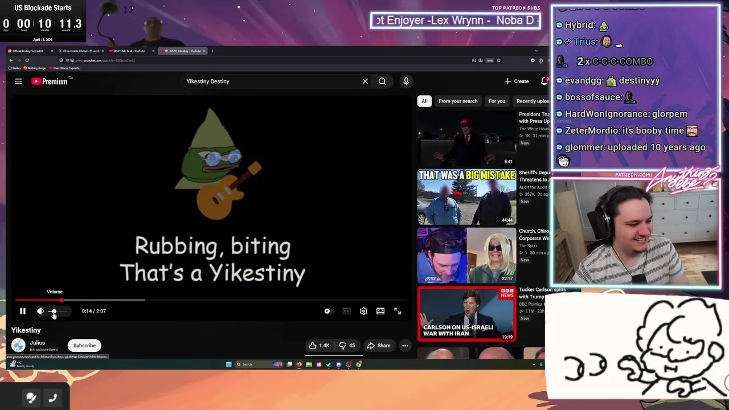Viewport: 729px width, 410px height.
Task: Dislike the video (45)
Action: [347, 346]
